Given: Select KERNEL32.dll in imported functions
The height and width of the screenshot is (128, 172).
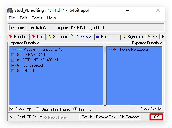Looking at the screenshot, I should [x=35, y=55].
